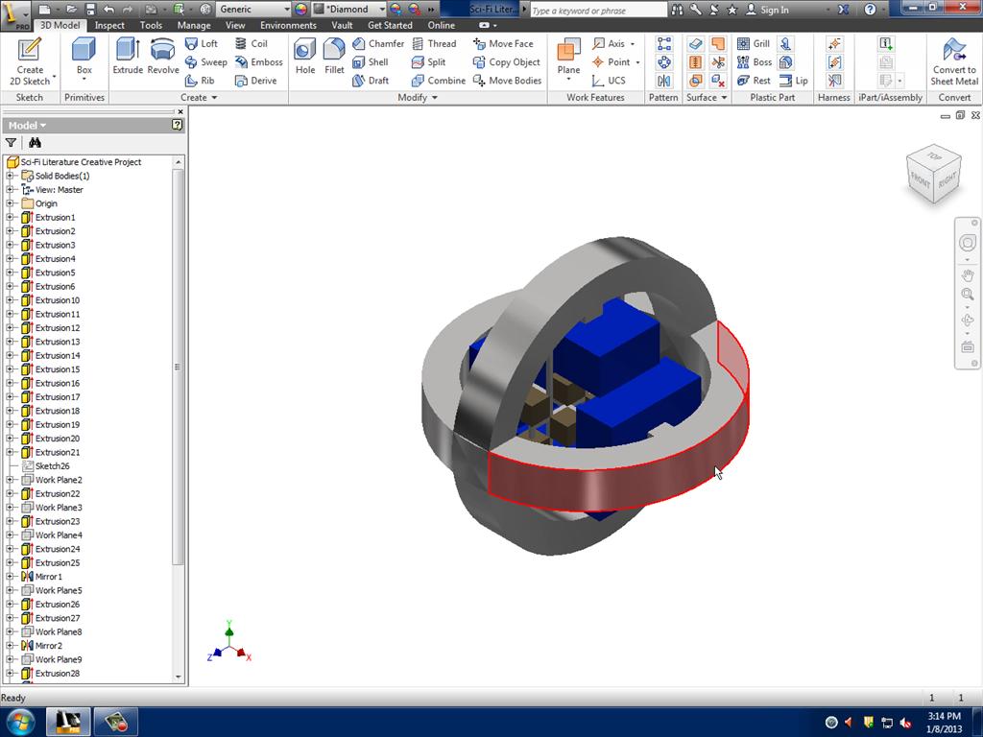The height and width of the screenshot is (737, 983).
Task: Click the Inventor taskbar icon
Action: click(68, 722)
